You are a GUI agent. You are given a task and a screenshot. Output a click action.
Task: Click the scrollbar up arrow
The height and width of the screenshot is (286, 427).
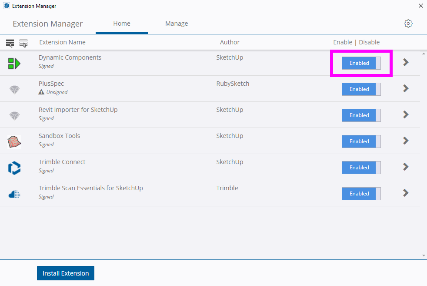pyautogui.click(x=424, y=54)
